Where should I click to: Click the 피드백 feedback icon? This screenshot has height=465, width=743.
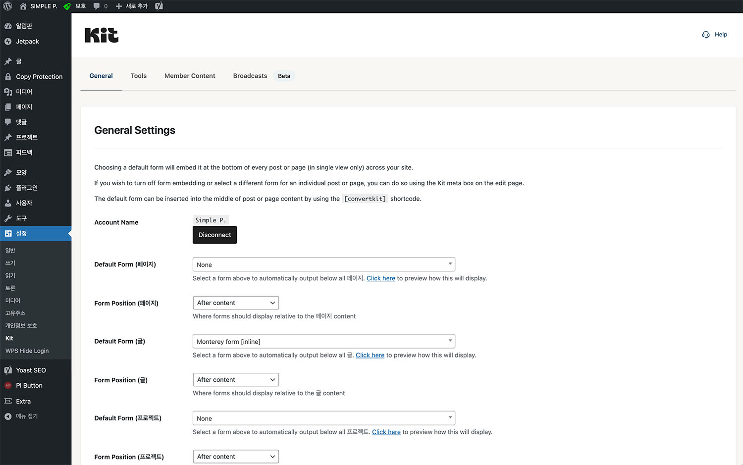[x=8, y=153]
